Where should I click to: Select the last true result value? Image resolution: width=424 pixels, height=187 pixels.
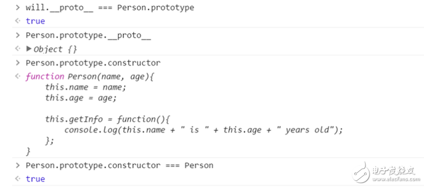tap(36, 179)
